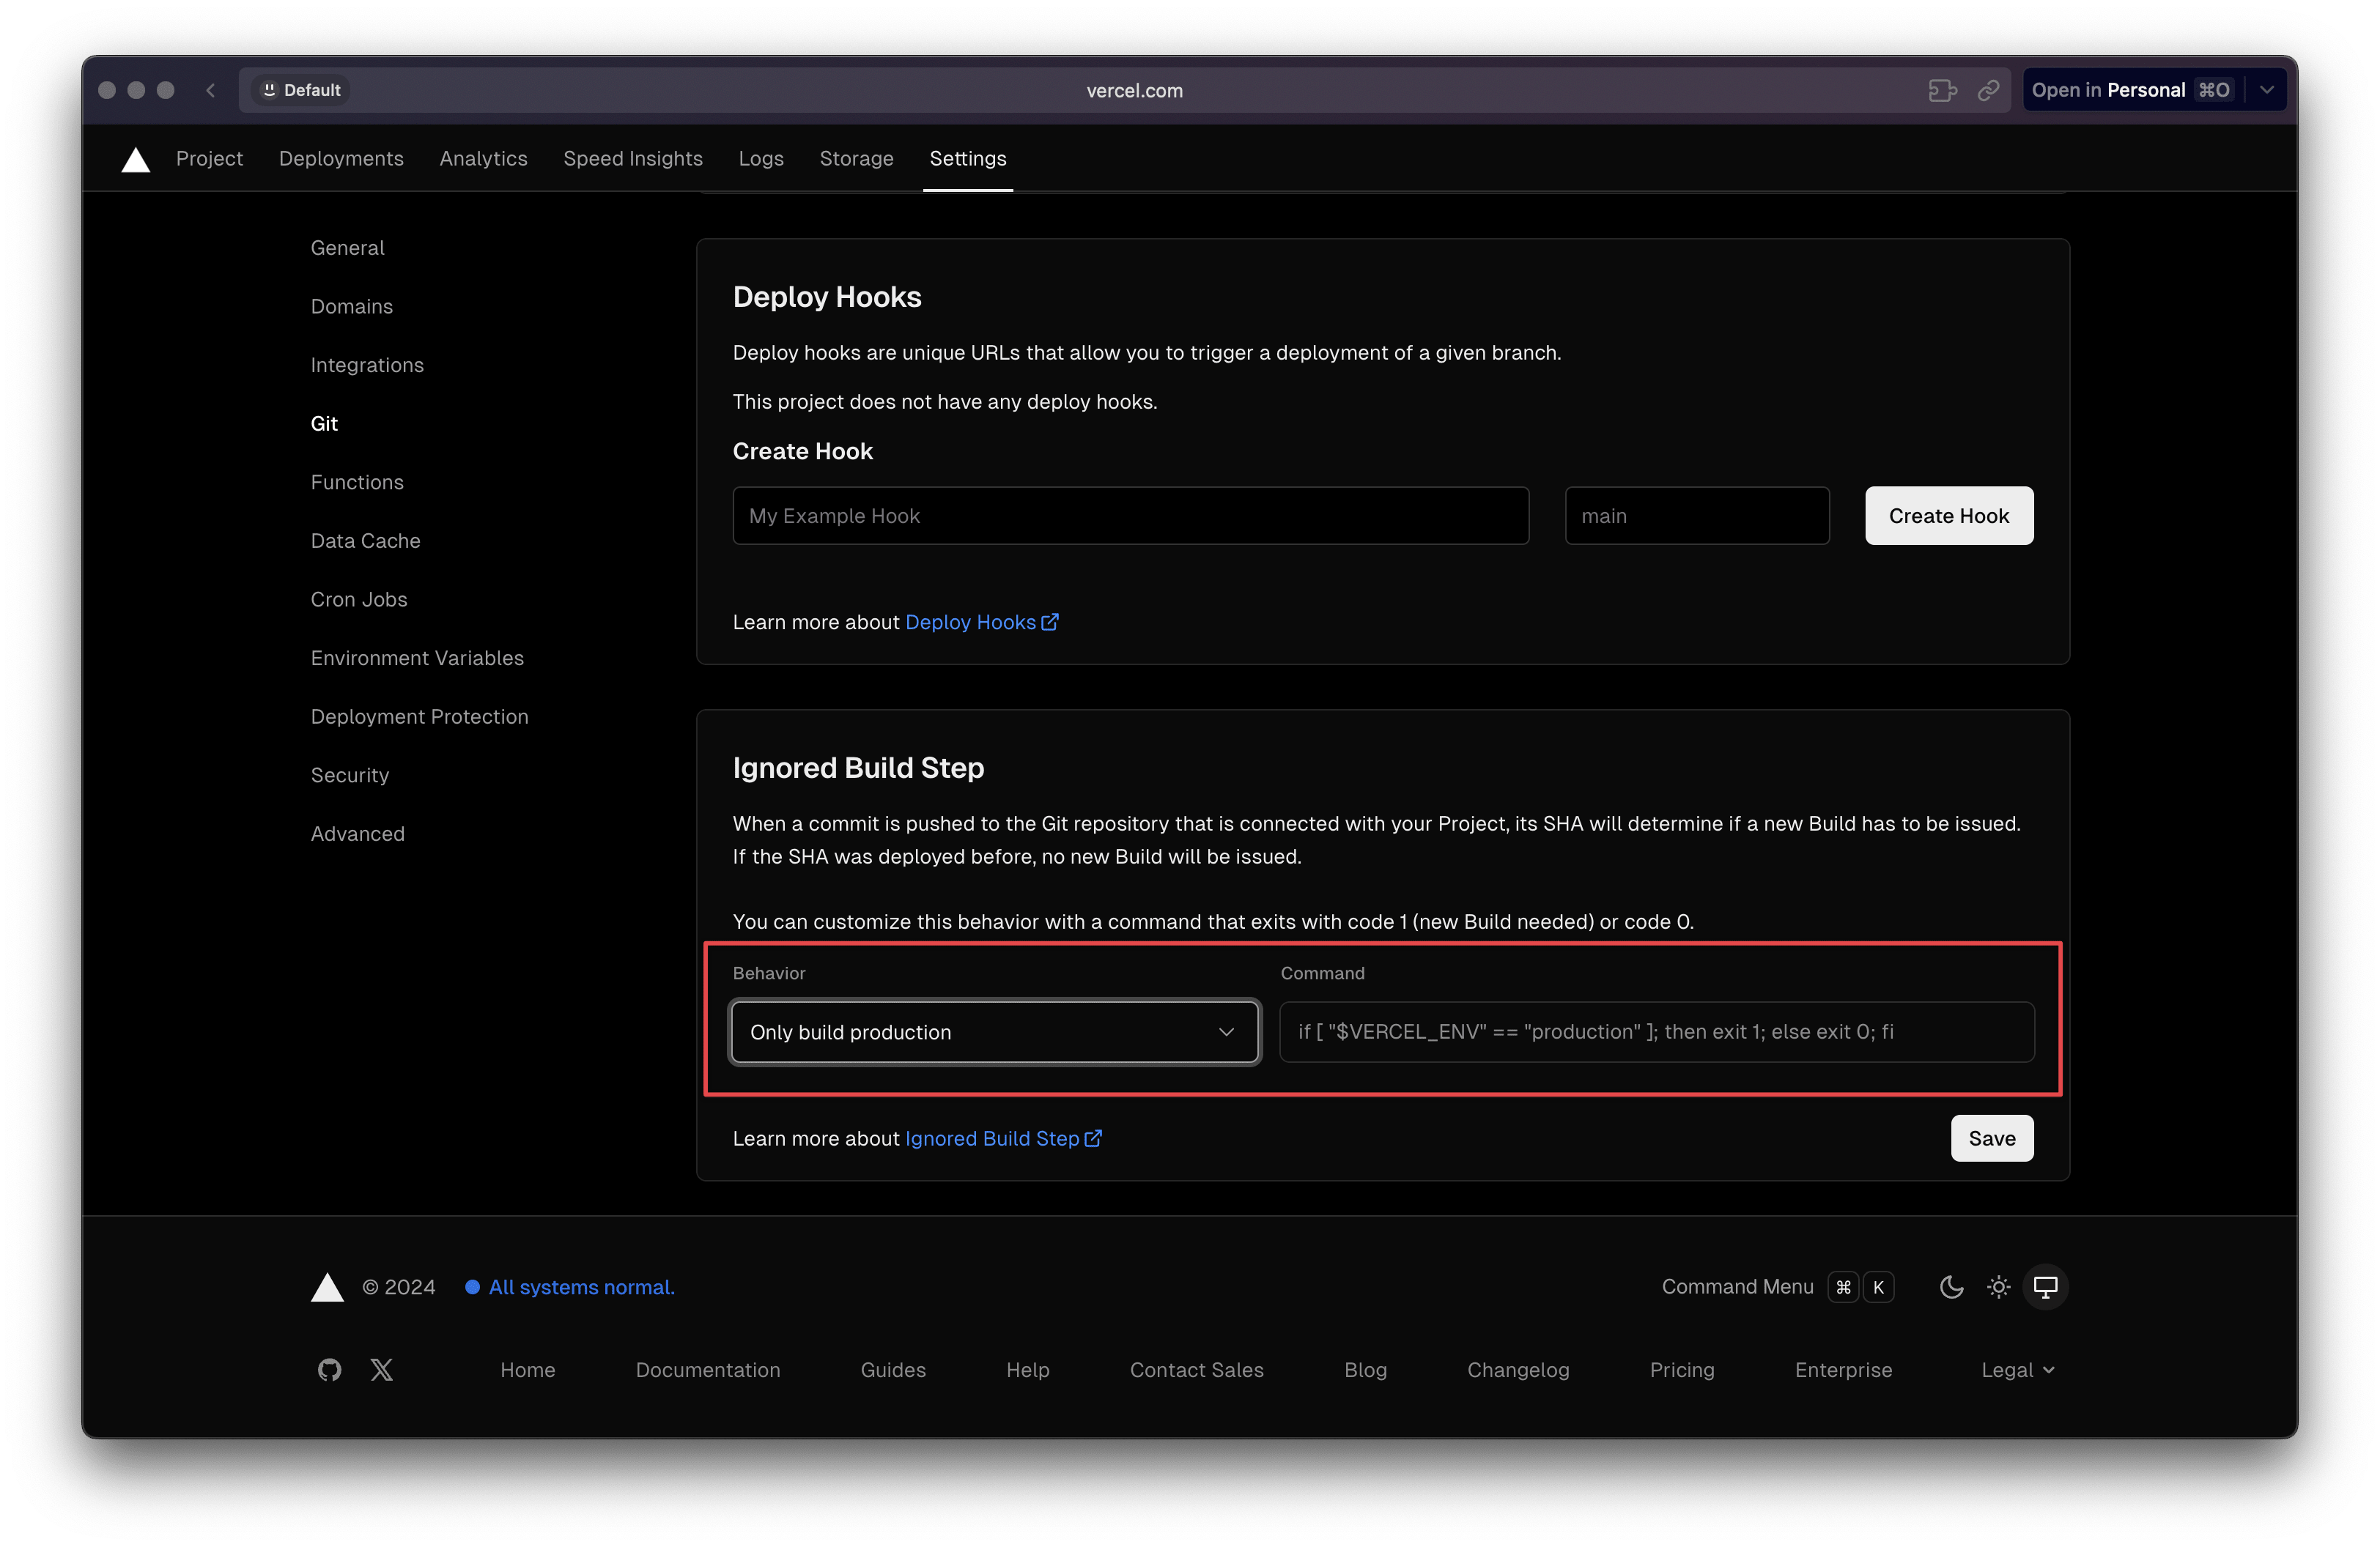Go to Security settings
The image size is (2380, 1547).
click(x=349, y=776)
